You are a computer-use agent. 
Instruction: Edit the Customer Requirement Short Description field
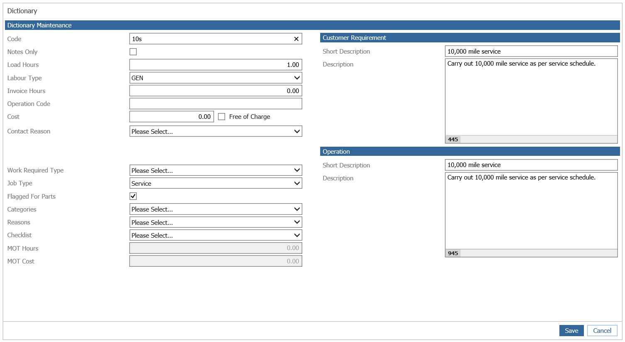(x=531, y=52)
